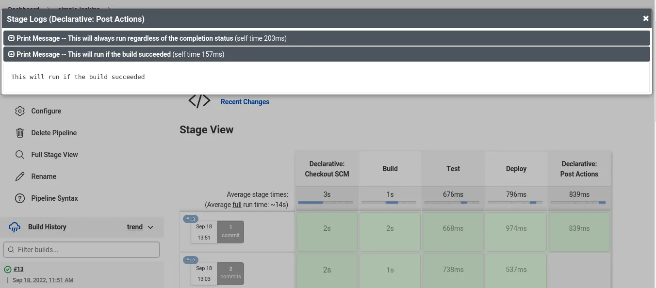Click the Configure gear icon
This screenshot has height=288, width=656.
[20, 111]
